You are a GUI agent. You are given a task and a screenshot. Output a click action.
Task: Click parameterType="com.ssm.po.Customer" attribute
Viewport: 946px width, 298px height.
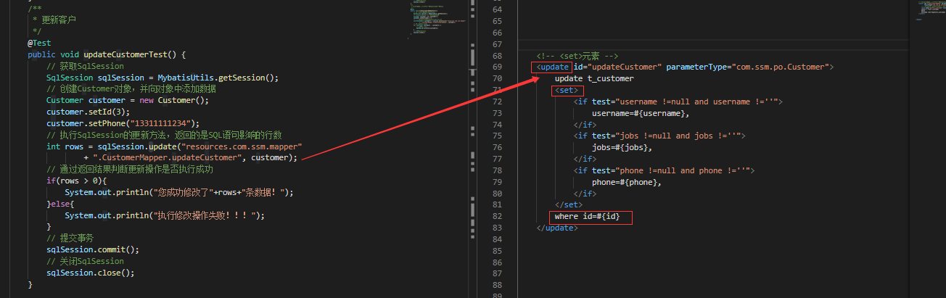(747, 67)
